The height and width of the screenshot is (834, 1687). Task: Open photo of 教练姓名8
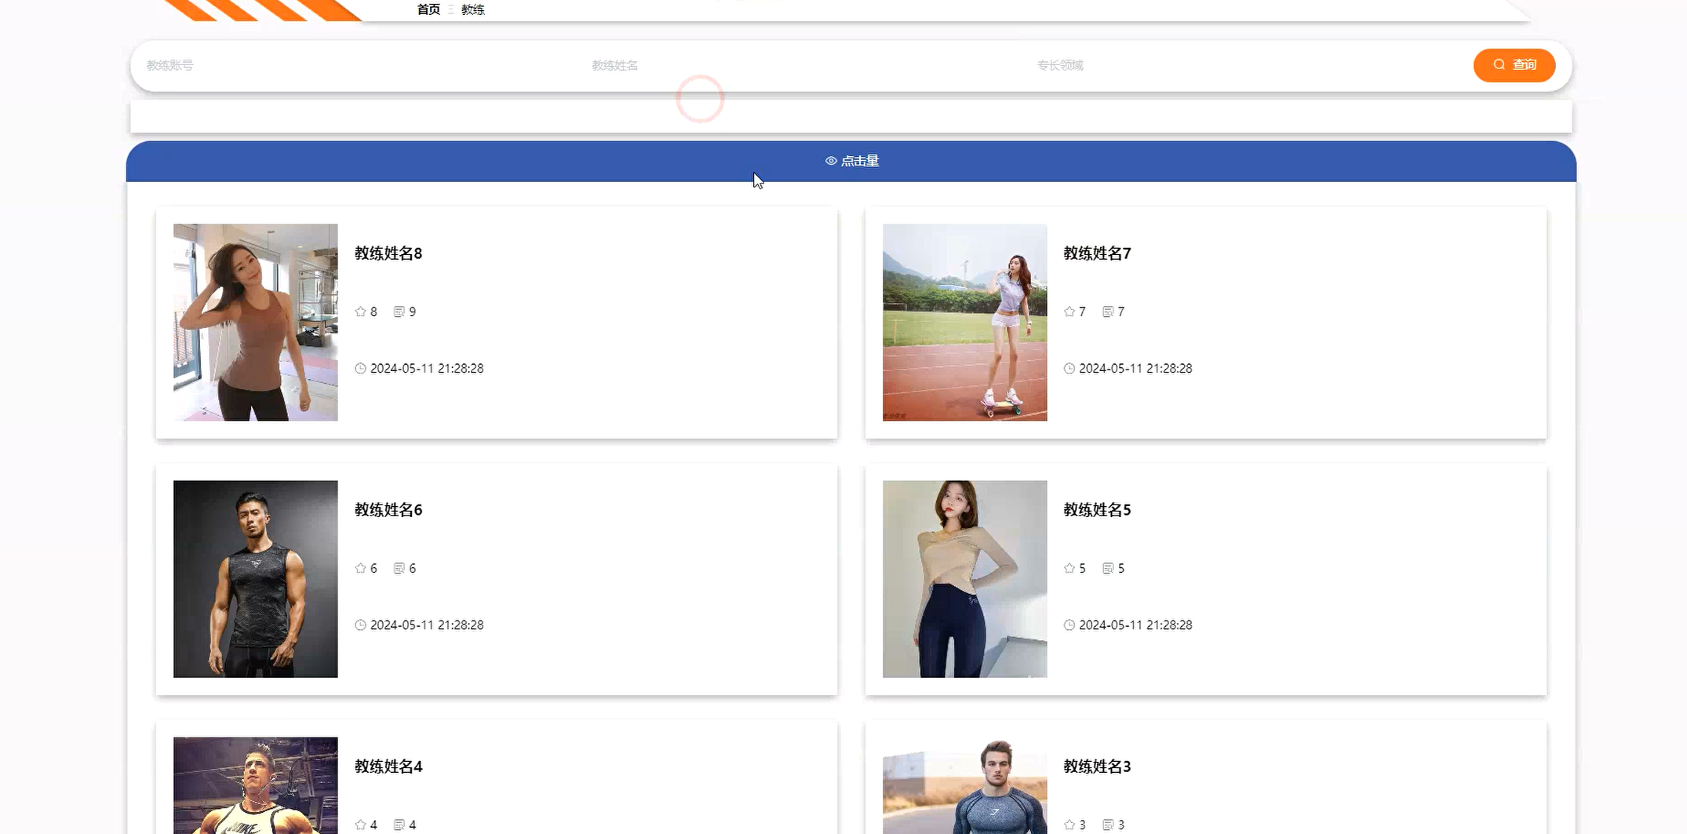pos(256,322)
